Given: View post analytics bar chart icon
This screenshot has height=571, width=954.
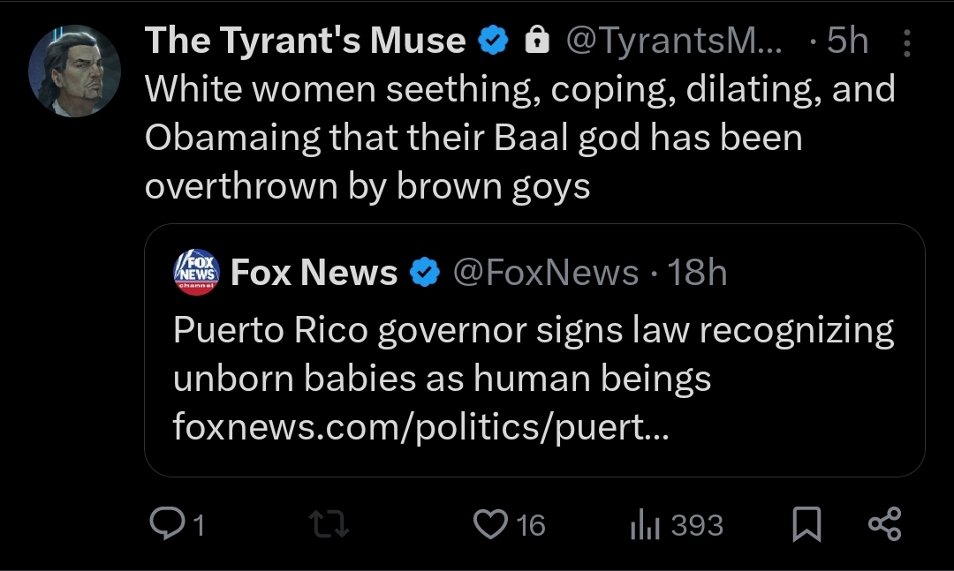Looking at the screenshot, I should pos(645,524).
